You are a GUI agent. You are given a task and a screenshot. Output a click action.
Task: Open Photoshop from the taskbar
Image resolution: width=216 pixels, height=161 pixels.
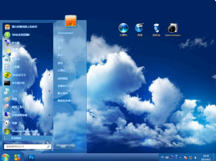point(31,157)
